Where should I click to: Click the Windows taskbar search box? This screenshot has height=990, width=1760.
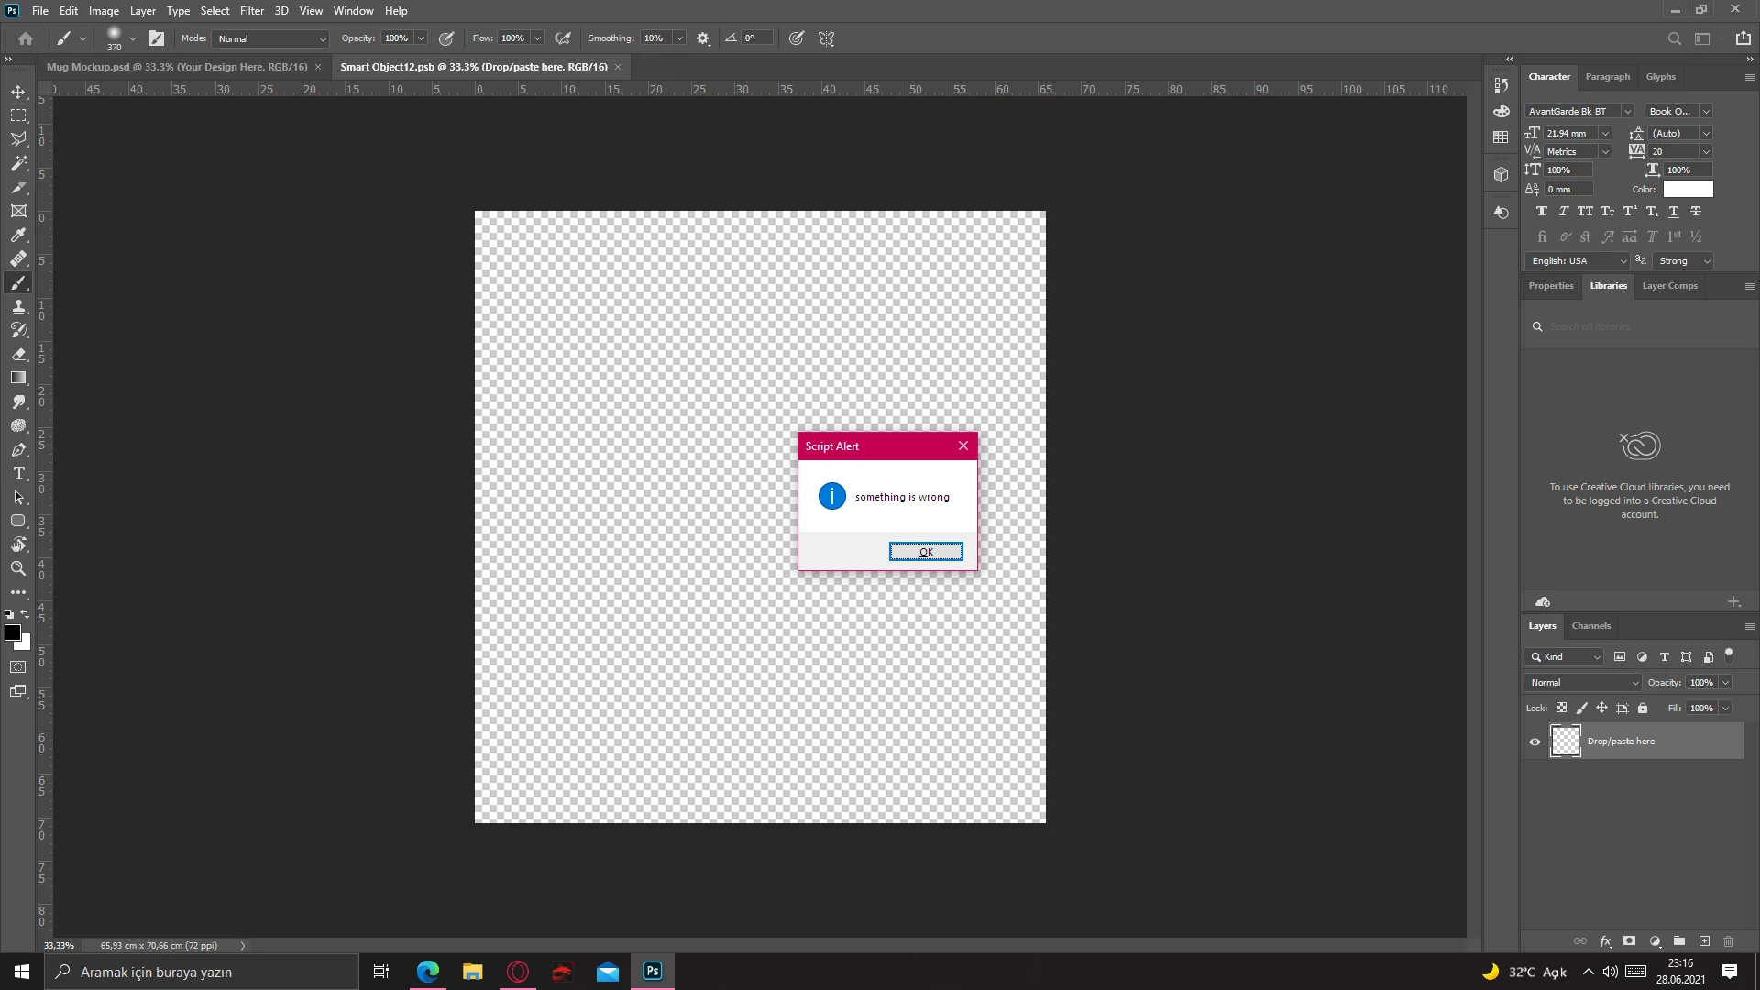point(202,972)
